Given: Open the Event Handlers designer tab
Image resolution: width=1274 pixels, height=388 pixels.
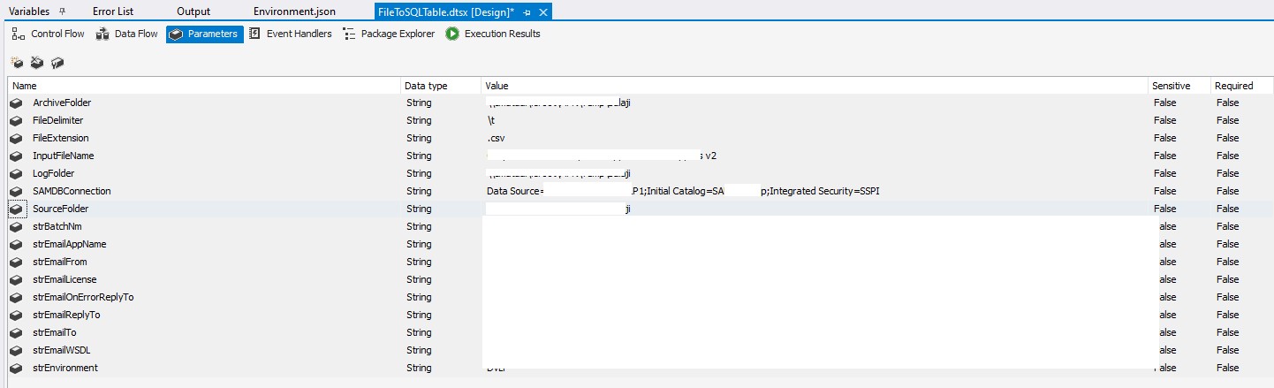Looking at the screenshot, I should click(291, 34).
